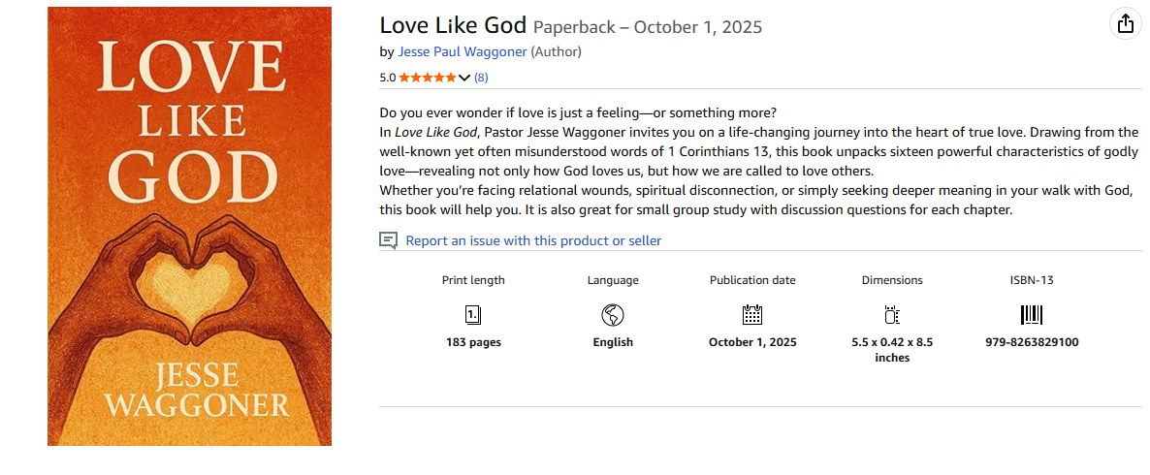Click the ISBN-13 barcode icon
1150x475 pixels.
click(1032, 314)
